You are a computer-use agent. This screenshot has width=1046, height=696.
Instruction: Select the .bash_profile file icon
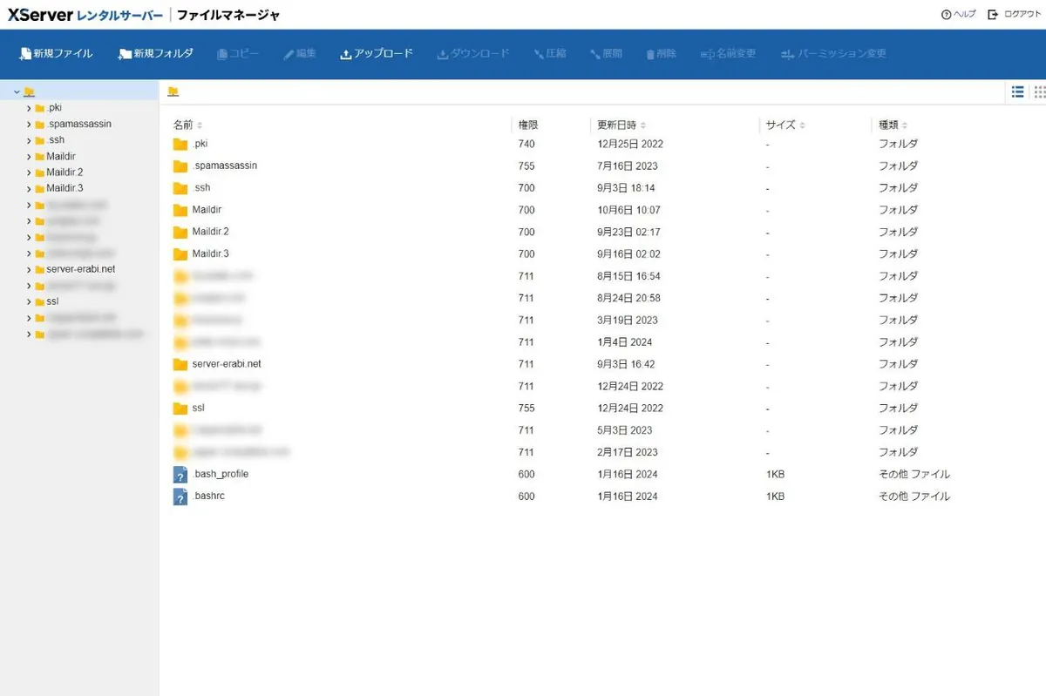coord(180,475)
